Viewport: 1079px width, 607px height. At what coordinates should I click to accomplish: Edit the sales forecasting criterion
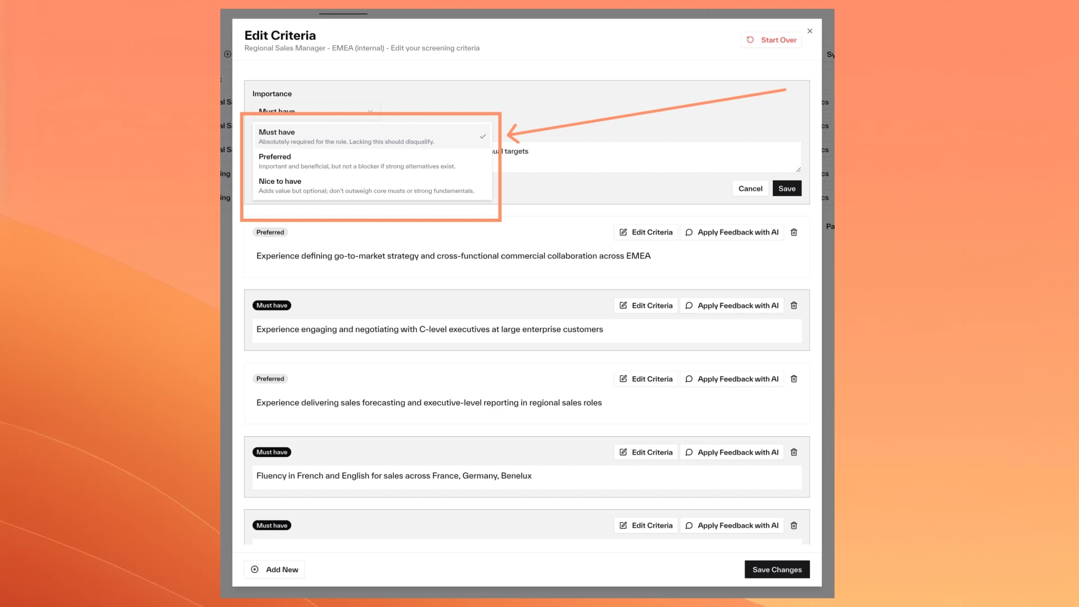646,379
